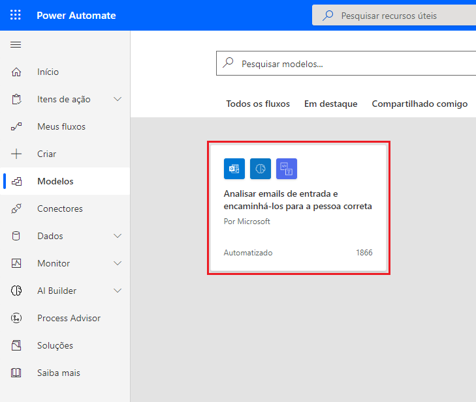The width and height of the screenshot is (476, 402).
Task: Click the magnifier in Pesquisar modelos
Action: [x=228, y=63]
